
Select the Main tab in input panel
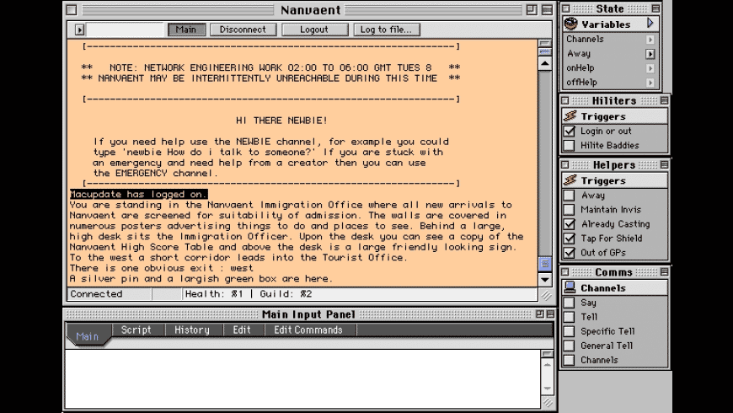coord(88,335)
